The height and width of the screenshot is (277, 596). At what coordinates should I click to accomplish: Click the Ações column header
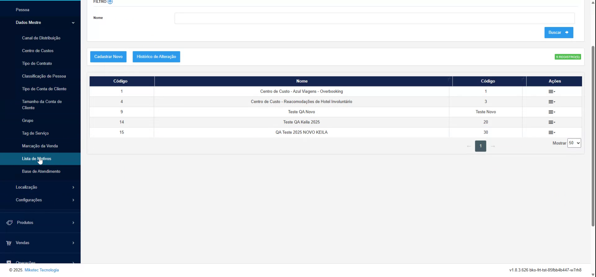click(555, 81)
